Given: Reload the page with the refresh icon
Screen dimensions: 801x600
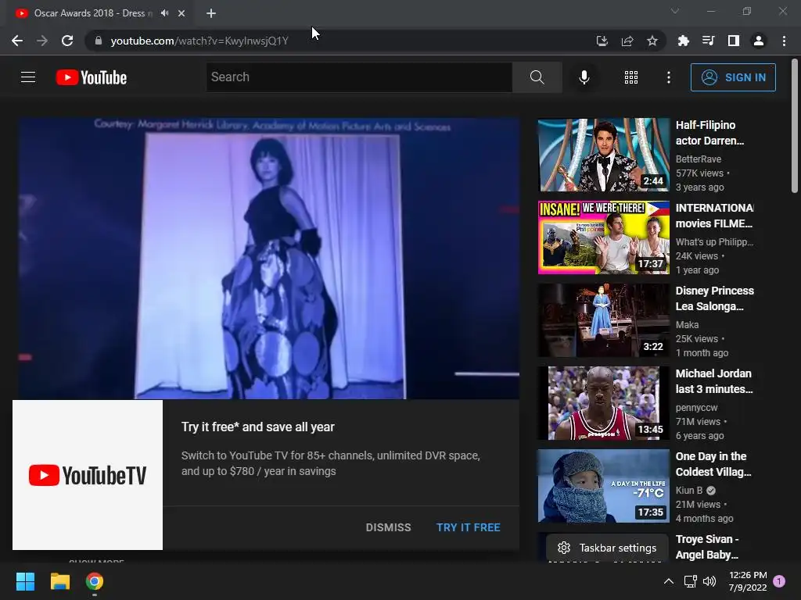Looking at the screenshot, I should [x=67, y=41].
